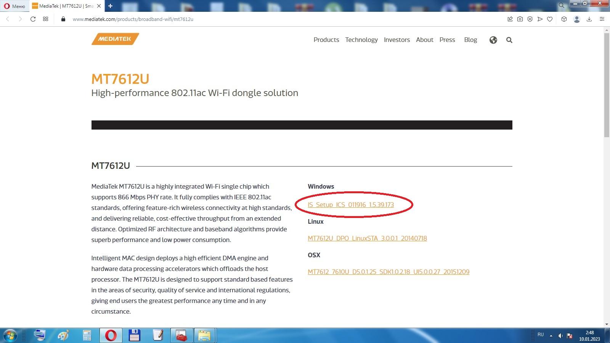This screenshot has height=343, width=610.
Task: Focus the address bar with mediatek.com URL
Action: coord(133,19)
